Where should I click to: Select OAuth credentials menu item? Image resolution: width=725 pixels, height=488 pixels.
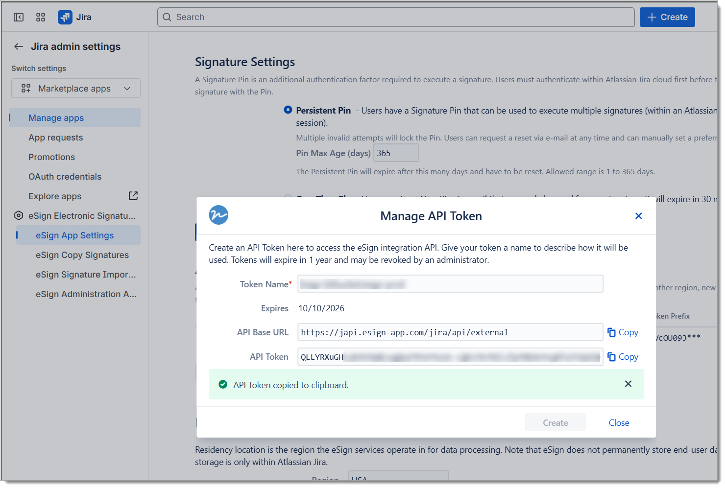point(65,177)
